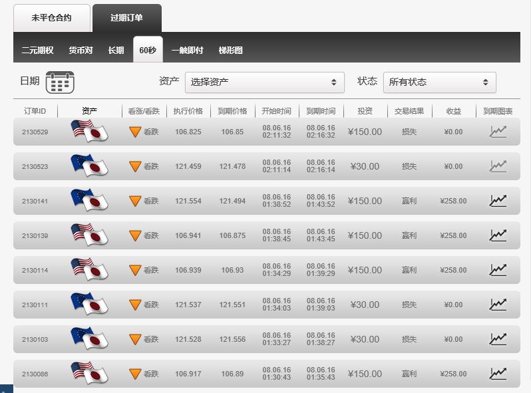531x393 pixels.
Task: Click USD/JPY flag icon in order 2130529
Action: [89, 131]
